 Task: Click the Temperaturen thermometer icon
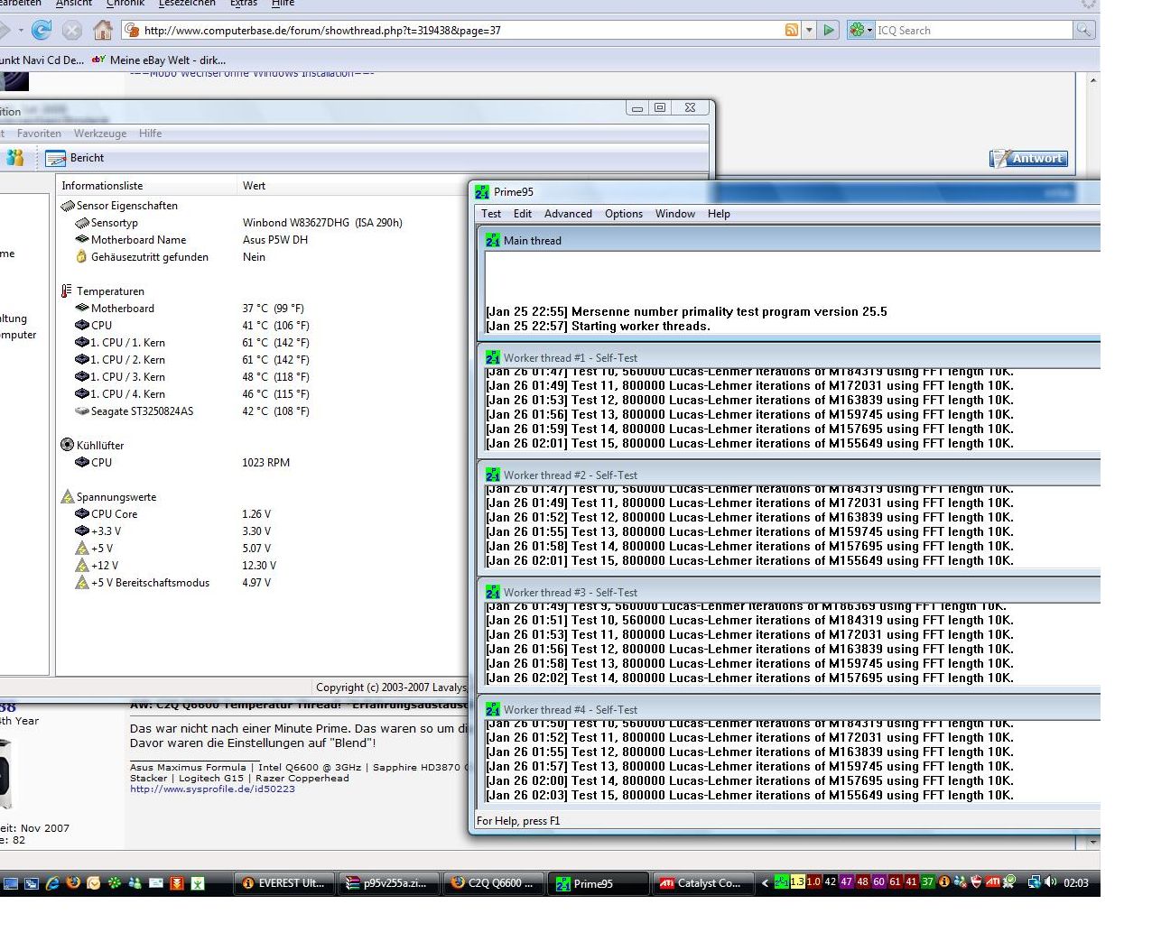67,291
